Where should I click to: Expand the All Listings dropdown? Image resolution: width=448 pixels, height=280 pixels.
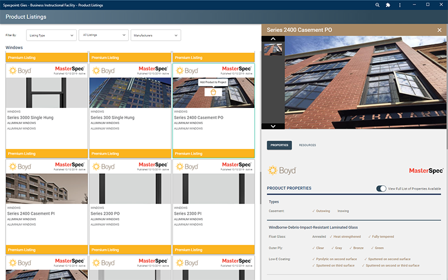tap(104, 35)
